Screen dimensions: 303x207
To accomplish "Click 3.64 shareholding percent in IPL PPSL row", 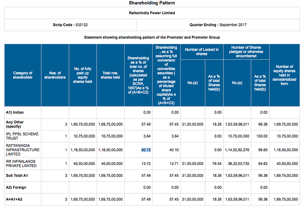I will pos(147,136).
